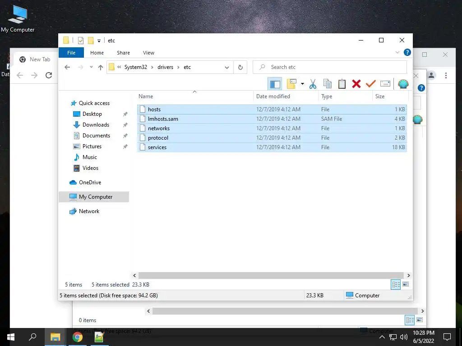The image size is (462, 346).
Task: Switch to the View ribbon tab
Action: tap(148, 53)
